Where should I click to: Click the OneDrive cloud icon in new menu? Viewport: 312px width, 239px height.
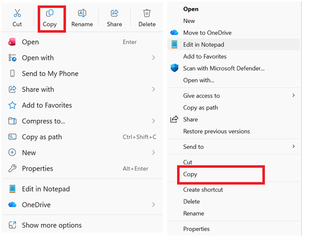[x=12, y=204]
